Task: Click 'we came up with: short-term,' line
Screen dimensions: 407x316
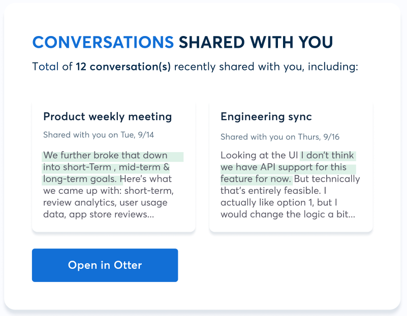Action: pyautogui.click(x=109, y=191)
